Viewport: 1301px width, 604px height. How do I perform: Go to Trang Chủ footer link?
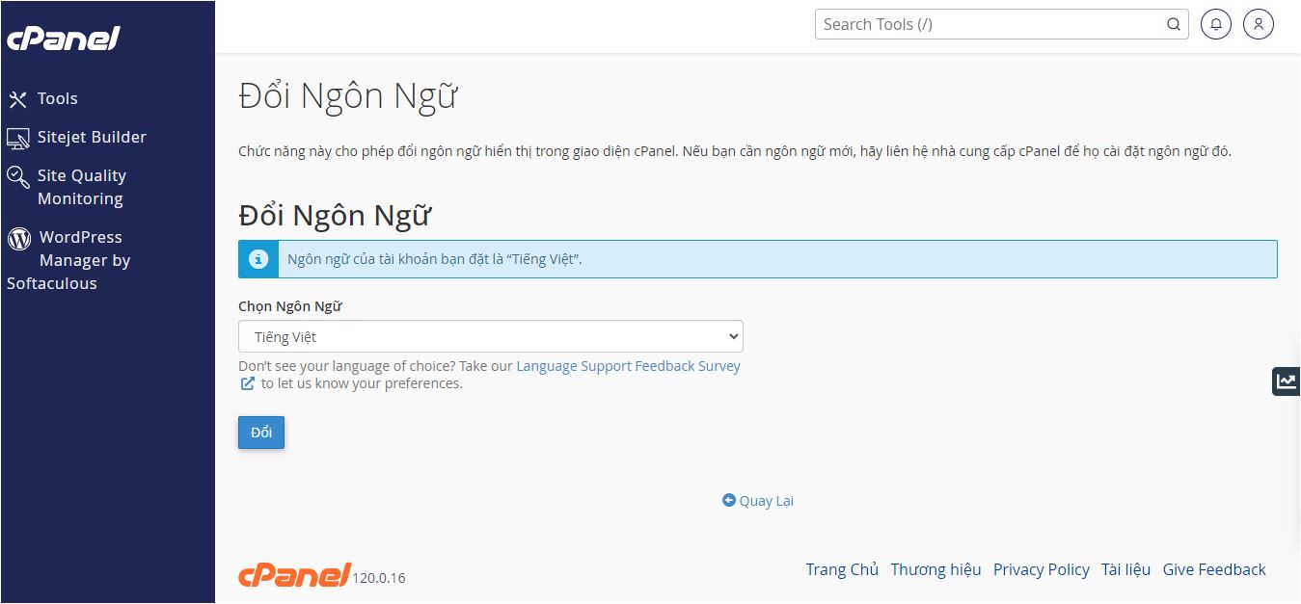pos(842,569)
